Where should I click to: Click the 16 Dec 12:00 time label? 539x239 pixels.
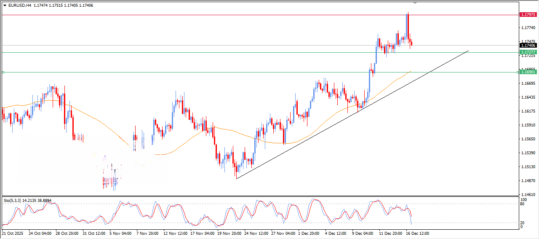(x=417, y=233)
